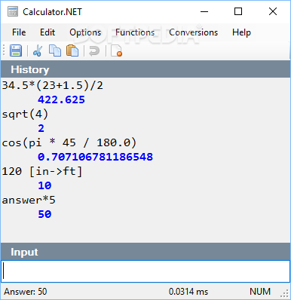Viewport: 291px width, 300px height.
Task: Click the Input panel header
Action: tap(145, 252)
